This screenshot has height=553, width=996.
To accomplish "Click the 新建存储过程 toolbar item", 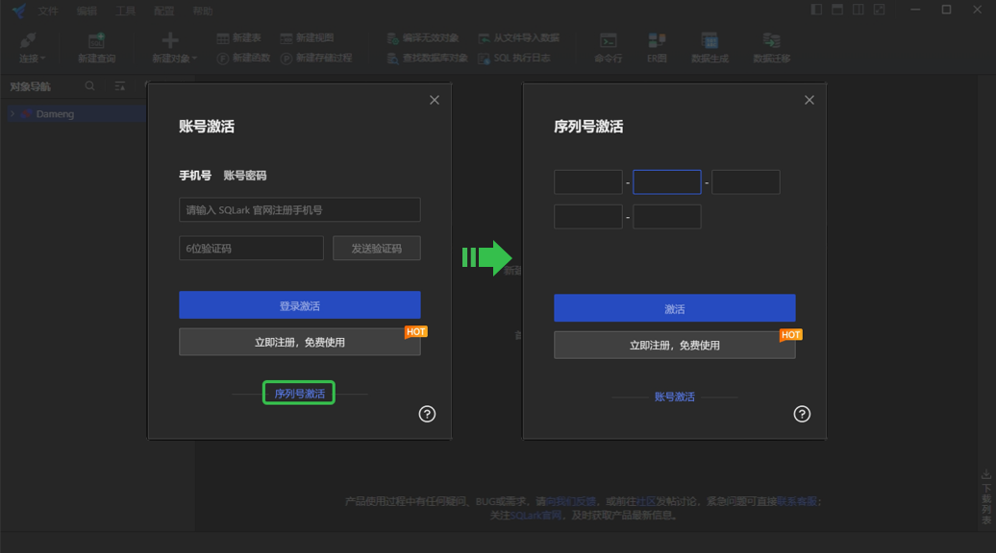I will (316, 58).
